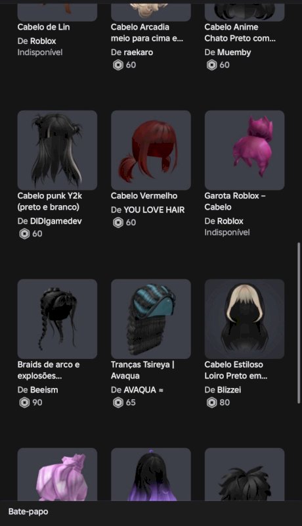Open the pink Garota Roblox hair image

pos(244,151)
